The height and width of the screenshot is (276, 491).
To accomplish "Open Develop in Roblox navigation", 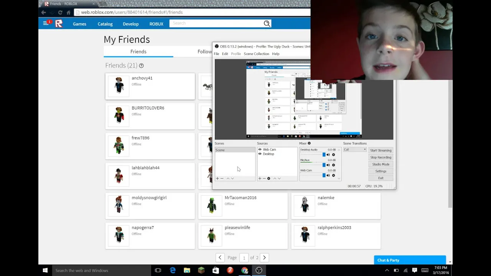I will (x=131, y=24).
